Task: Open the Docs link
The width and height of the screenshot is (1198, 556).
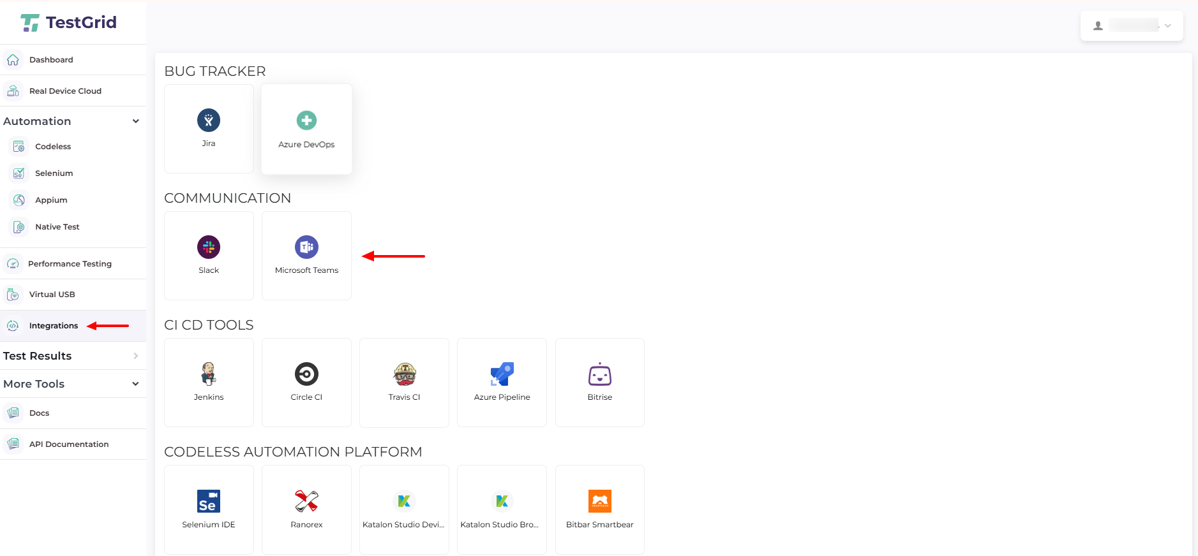Action: pyautogui.click(x=39, y=413)
